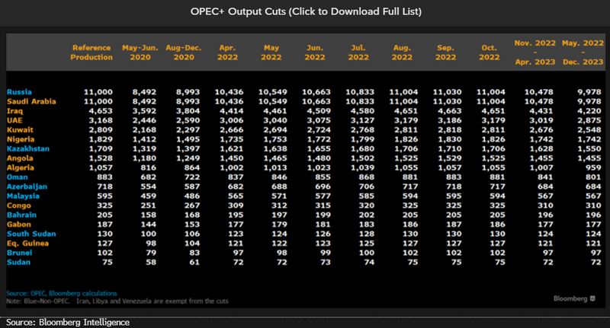Click the OPEC+ Output Cuts download title
The height and width of the screenshot is (328, 610).
click(x=304, y=12)
